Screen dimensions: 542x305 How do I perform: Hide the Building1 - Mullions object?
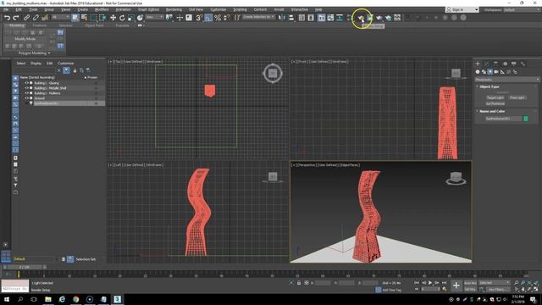(26, 93)
